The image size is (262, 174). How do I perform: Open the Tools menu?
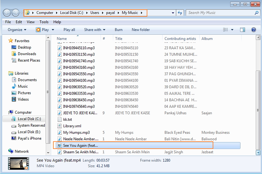44,22
